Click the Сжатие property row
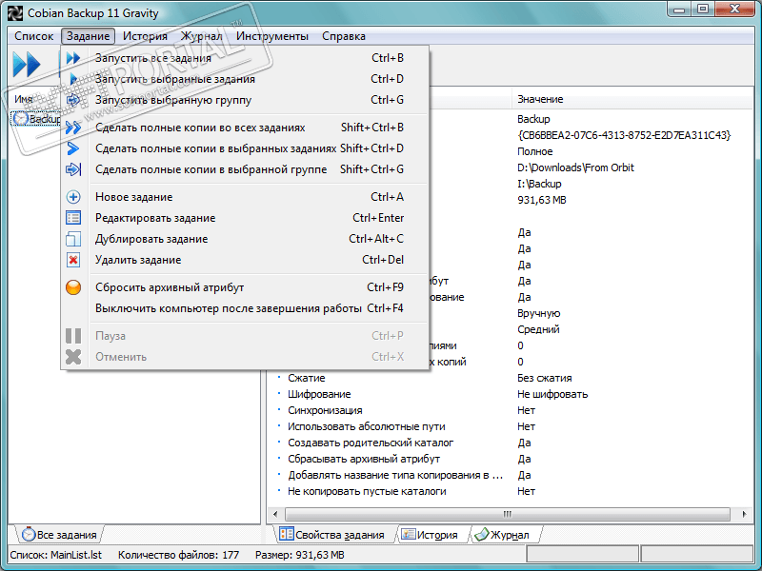762x571 pixels. coord(511,378)
